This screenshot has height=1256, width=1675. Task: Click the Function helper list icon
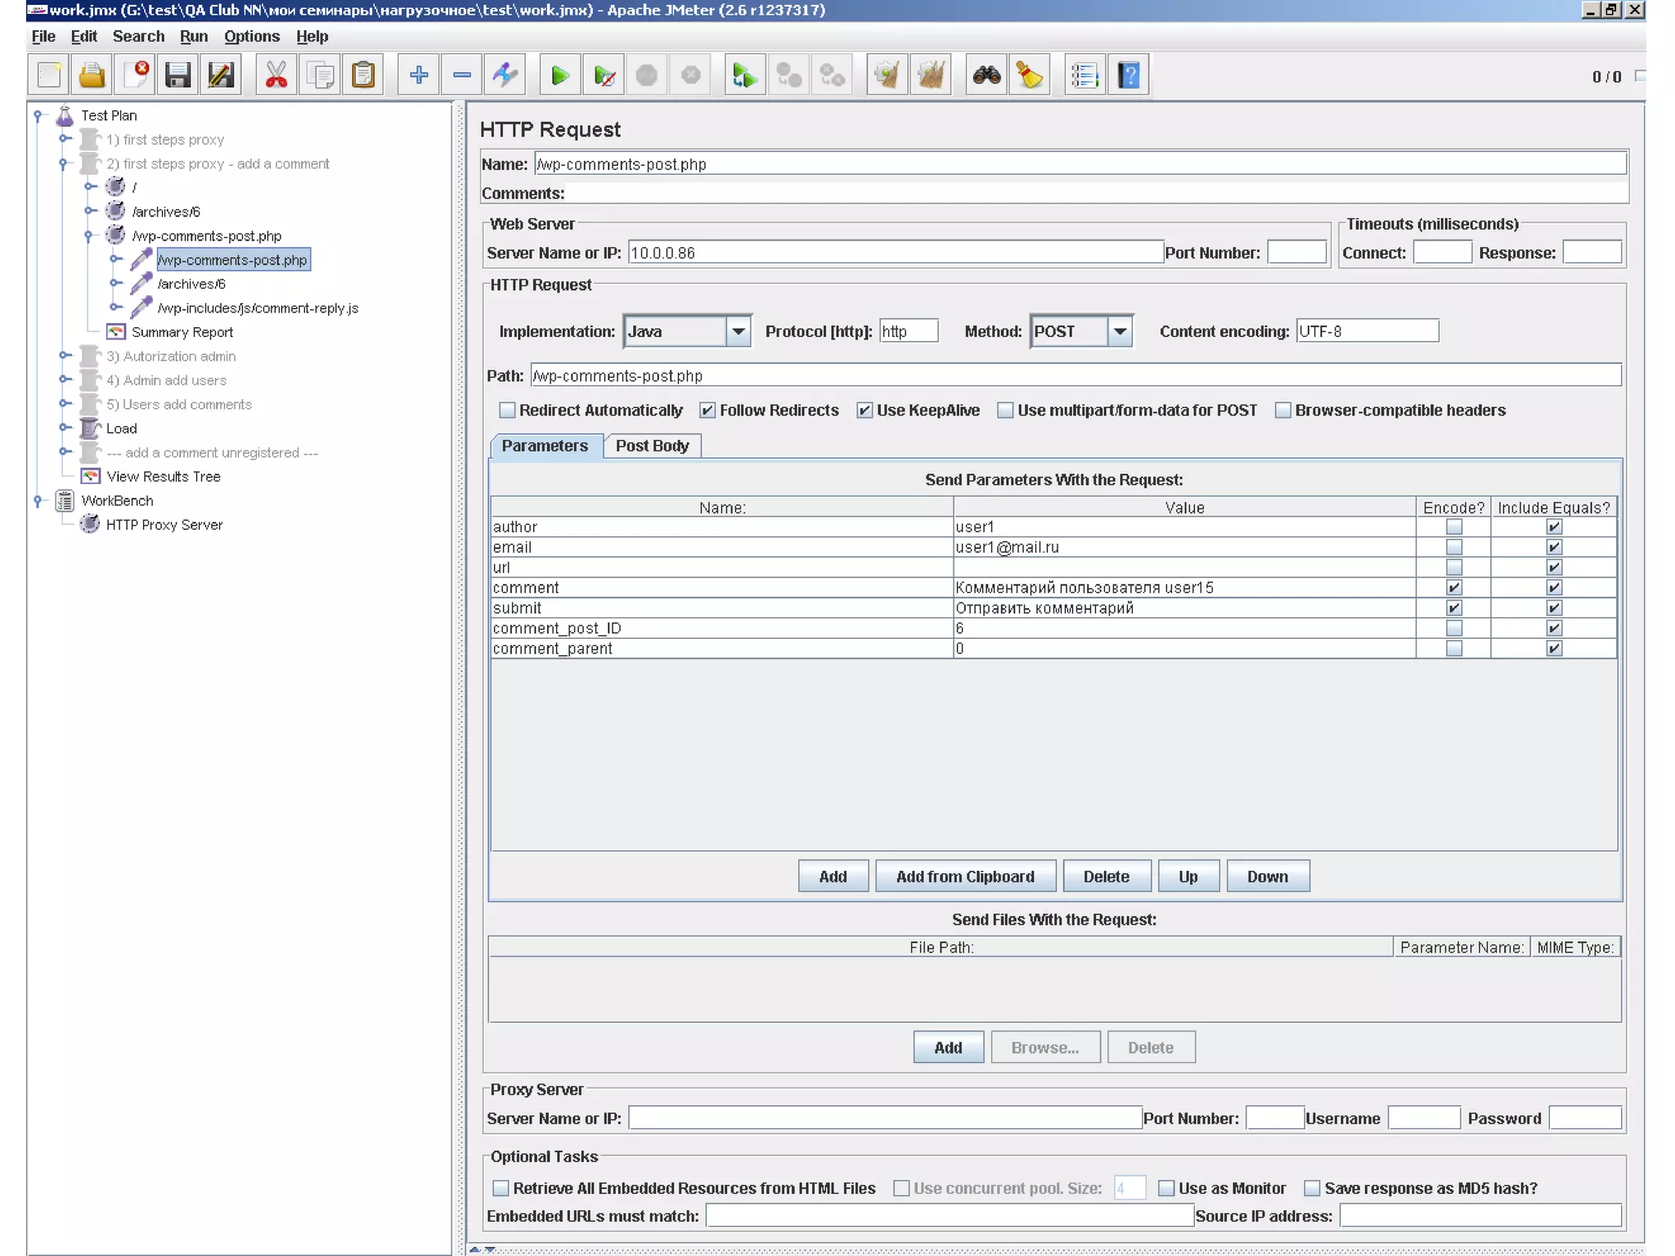pyautogui.click(x=1084, y=76)
